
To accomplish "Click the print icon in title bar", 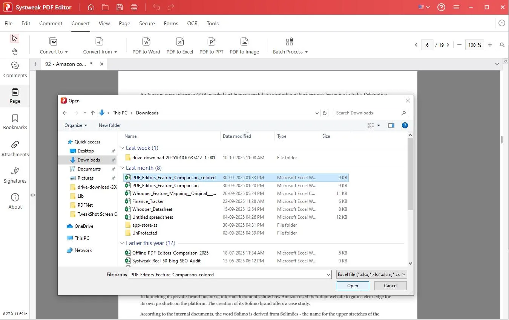I will [134, 7].
